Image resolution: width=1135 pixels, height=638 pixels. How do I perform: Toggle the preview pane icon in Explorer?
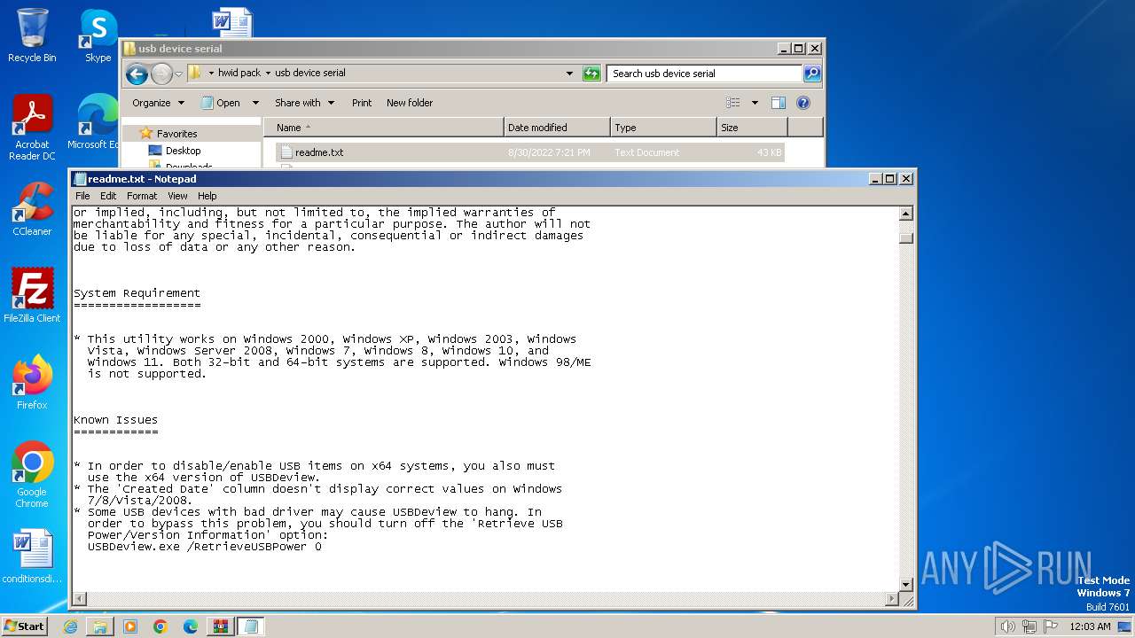[778, 103]
